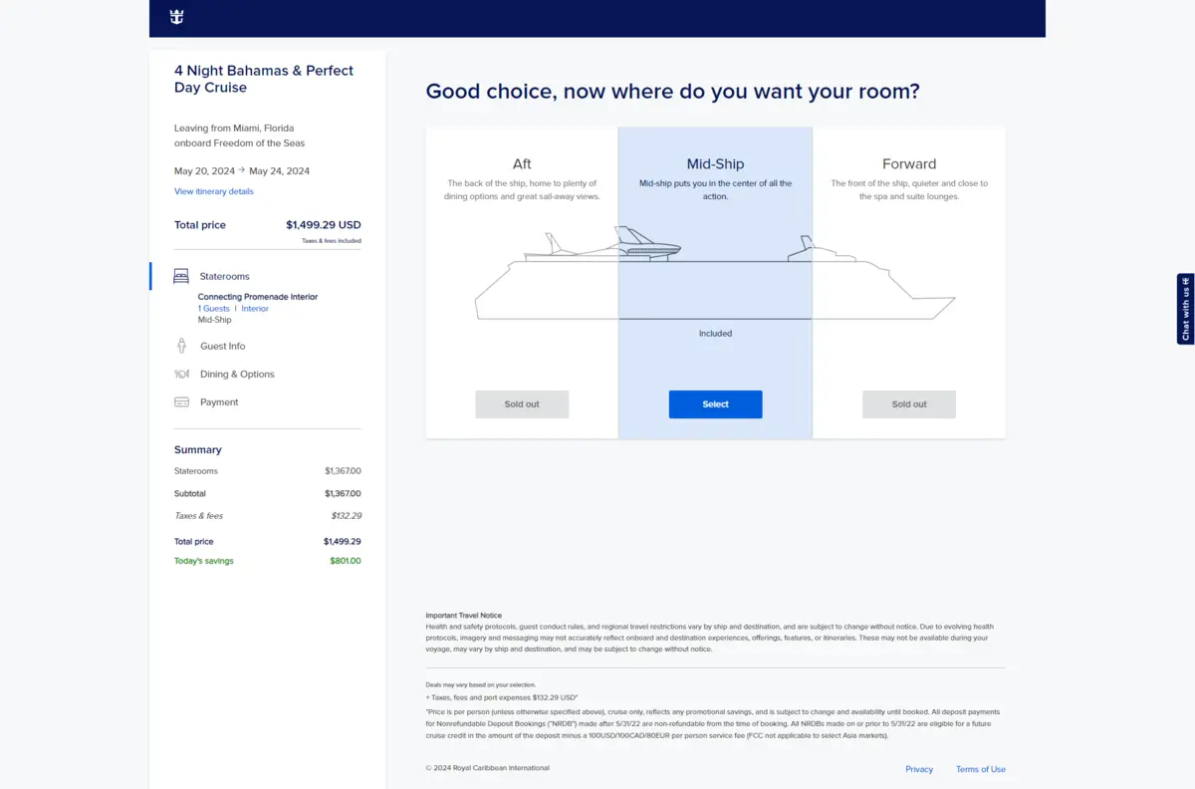1195x789 pixels.
Task: Click the Staterooms bed icon
Action: pos(181,276)
